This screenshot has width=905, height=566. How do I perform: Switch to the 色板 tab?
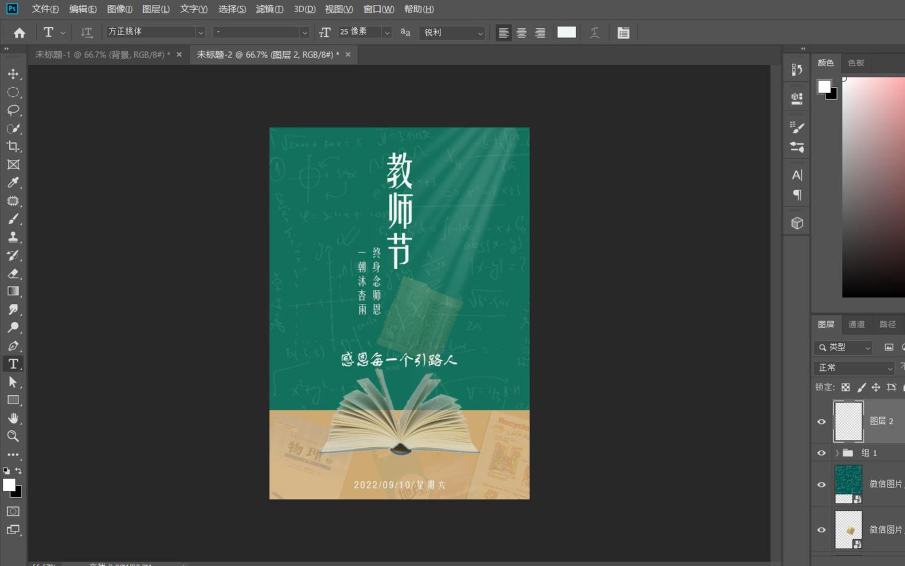856,62
